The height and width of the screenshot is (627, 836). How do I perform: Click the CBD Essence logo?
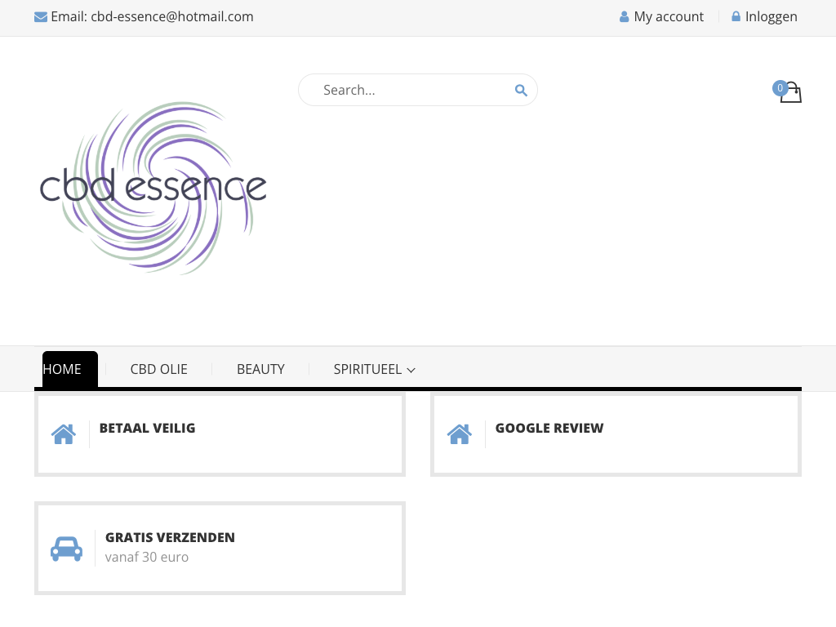153,188
